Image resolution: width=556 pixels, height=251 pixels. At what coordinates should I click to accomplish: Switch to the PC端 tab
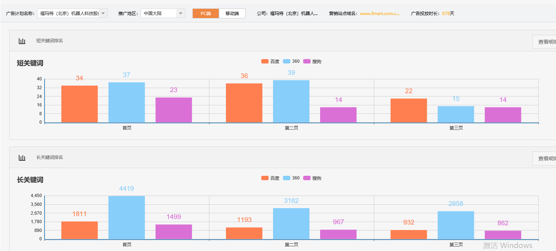[x=206, y=14]
